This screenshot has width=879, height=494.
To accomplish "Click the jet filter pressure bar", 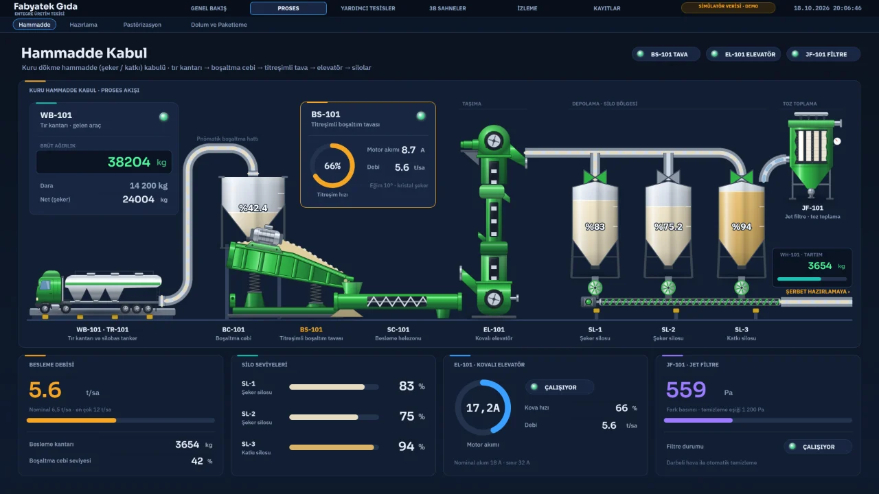I will coord(758,420).
